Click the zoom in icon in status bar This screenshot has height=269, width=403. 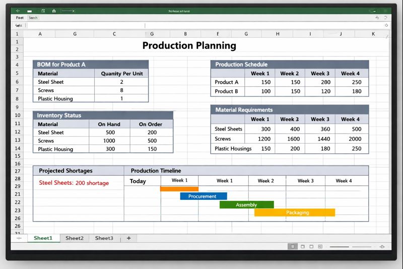tap(382, 247)
